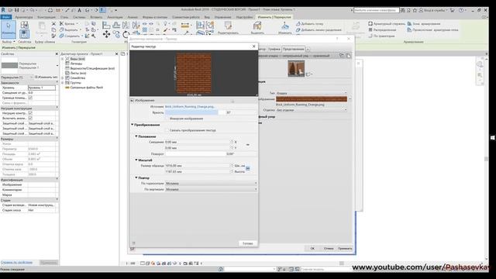
Task: Click the Aligned Dimension tool icon
Action: 185,26
